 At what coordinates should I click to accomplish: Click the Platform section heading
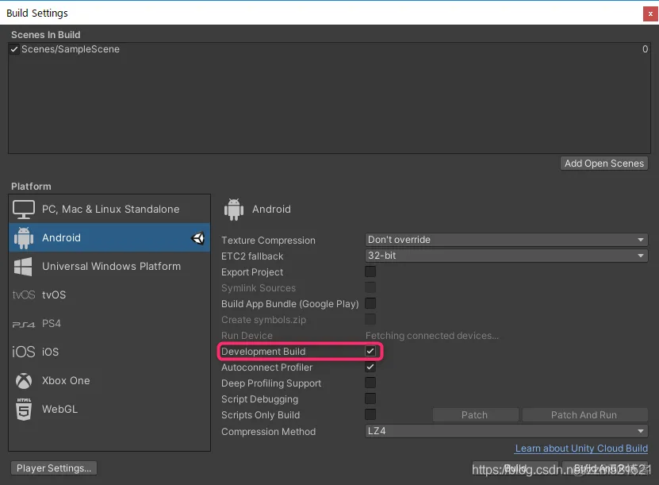point(31,187)
